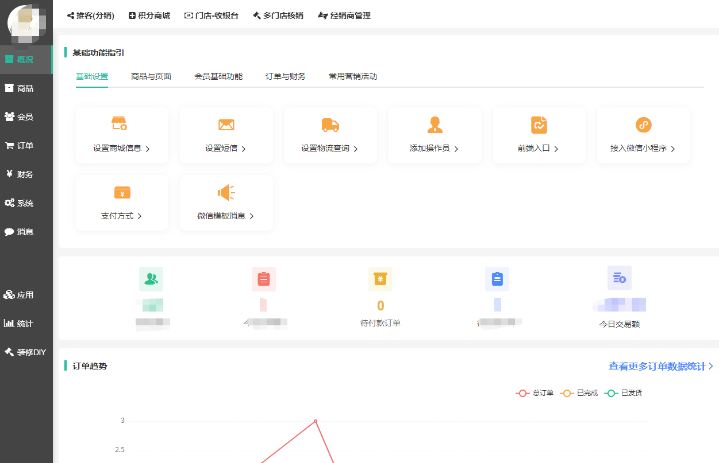The image size is (719, 463).
Task: Open 门店-收银台 in top navigation
Action: (x=212, y=16)
